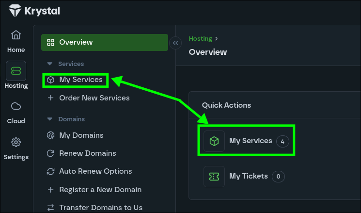Open Transfer Domains to Us
Image resolution: width=361 pixels, height=213 pixels.
tap(101, 208)
